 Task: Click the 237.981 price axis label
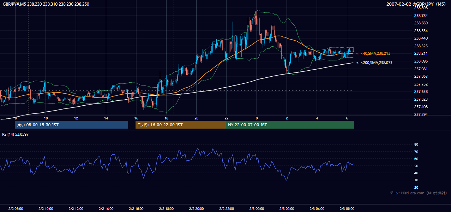(x=421, y=69)
